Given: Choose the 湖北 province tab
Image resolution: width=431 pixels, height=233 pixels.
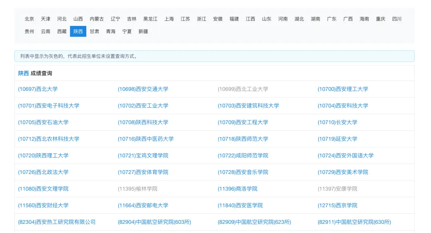Looking at the screenshot, I should 299,19.
